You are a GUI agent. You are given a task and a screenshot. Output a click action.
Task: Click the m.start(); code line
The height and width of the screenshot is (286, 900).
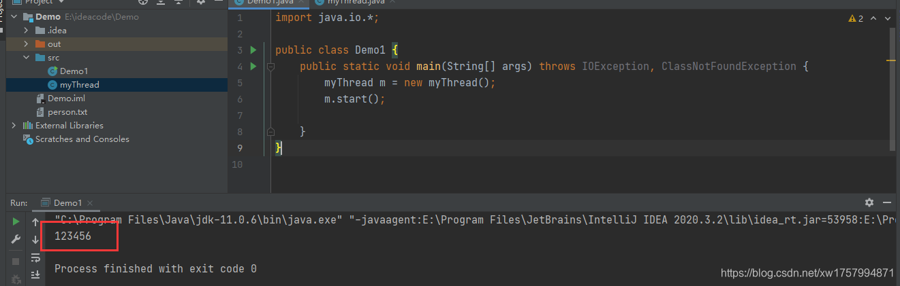pyautogui.click(x=354, y=99)
